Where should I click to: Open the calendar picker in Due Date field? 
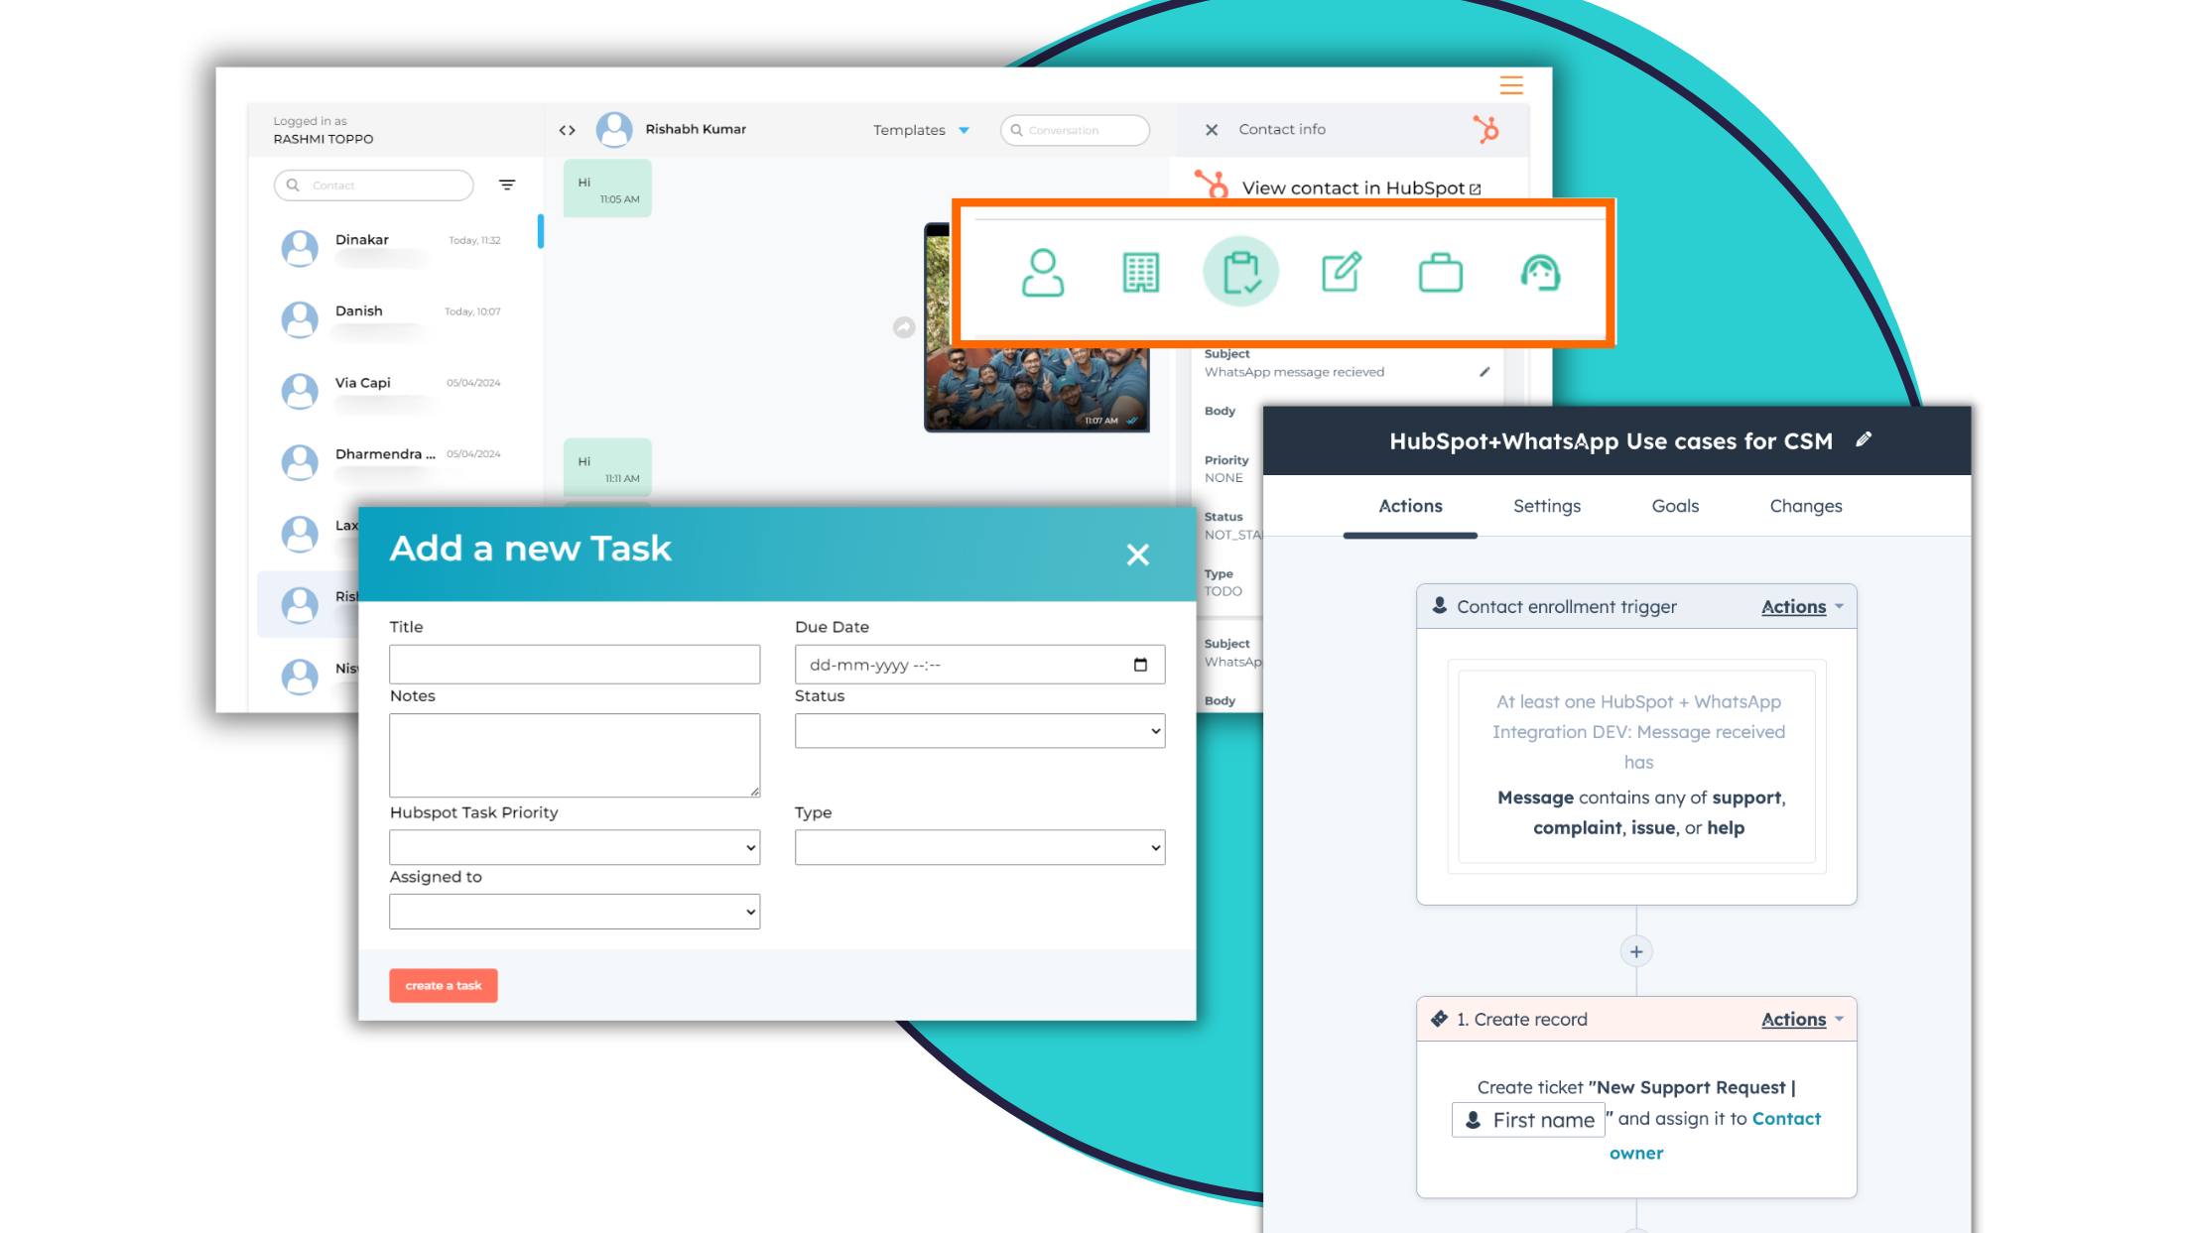coord(1140,665)
